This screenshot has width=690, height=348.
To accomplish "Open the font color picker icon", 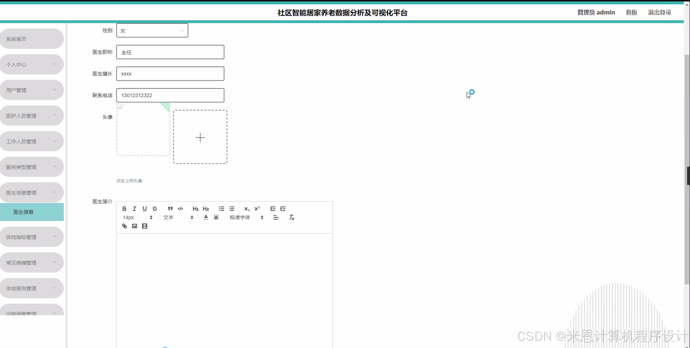I will point(206,217).
